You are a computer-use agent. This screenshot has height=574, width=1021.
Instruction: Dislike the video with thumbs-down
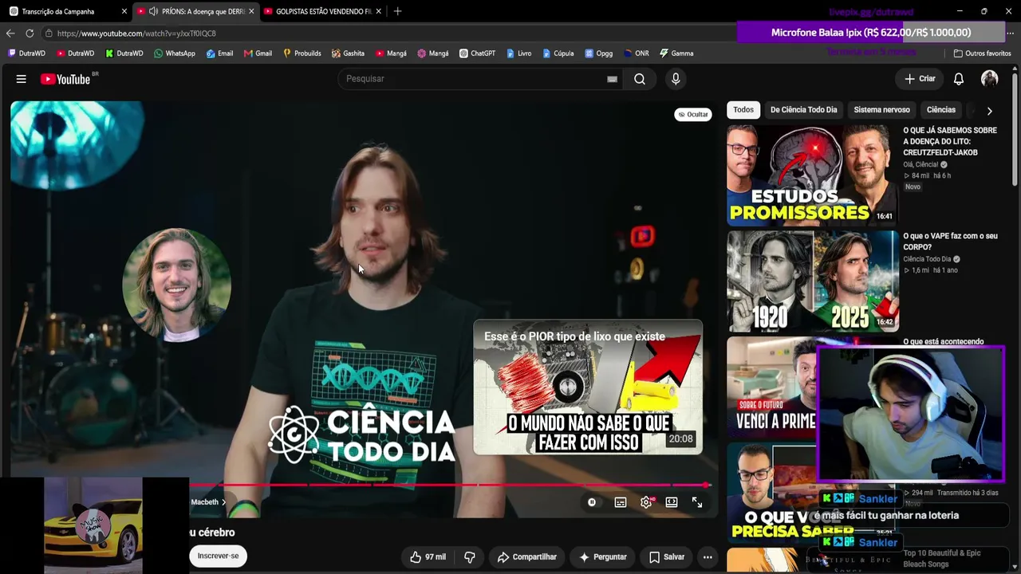click(470, 557)
